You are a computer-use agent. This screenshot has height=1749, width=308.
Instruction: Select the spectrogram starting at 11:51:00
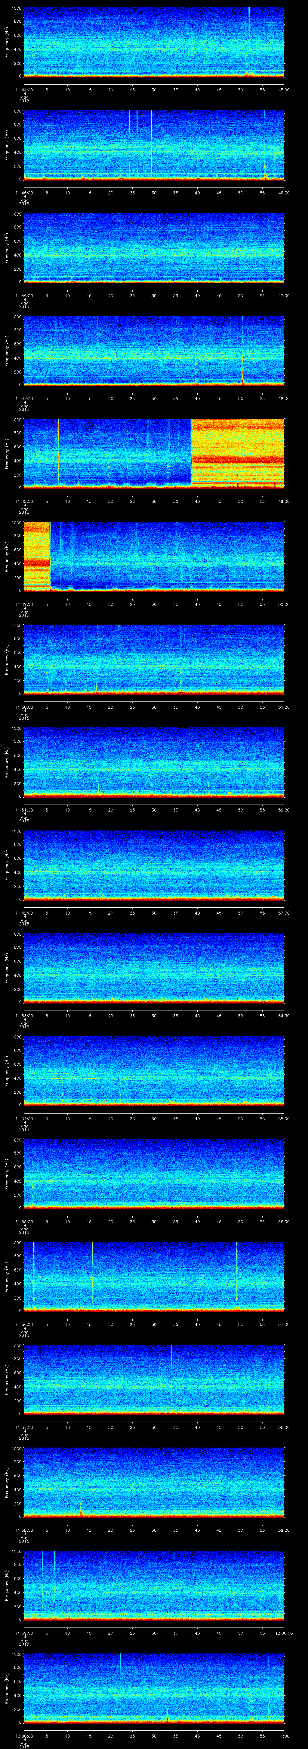(x=154, y=762)
